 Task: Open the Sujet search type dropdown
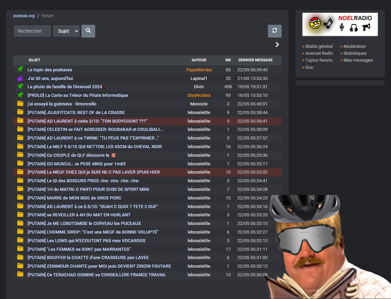(66, 31)
